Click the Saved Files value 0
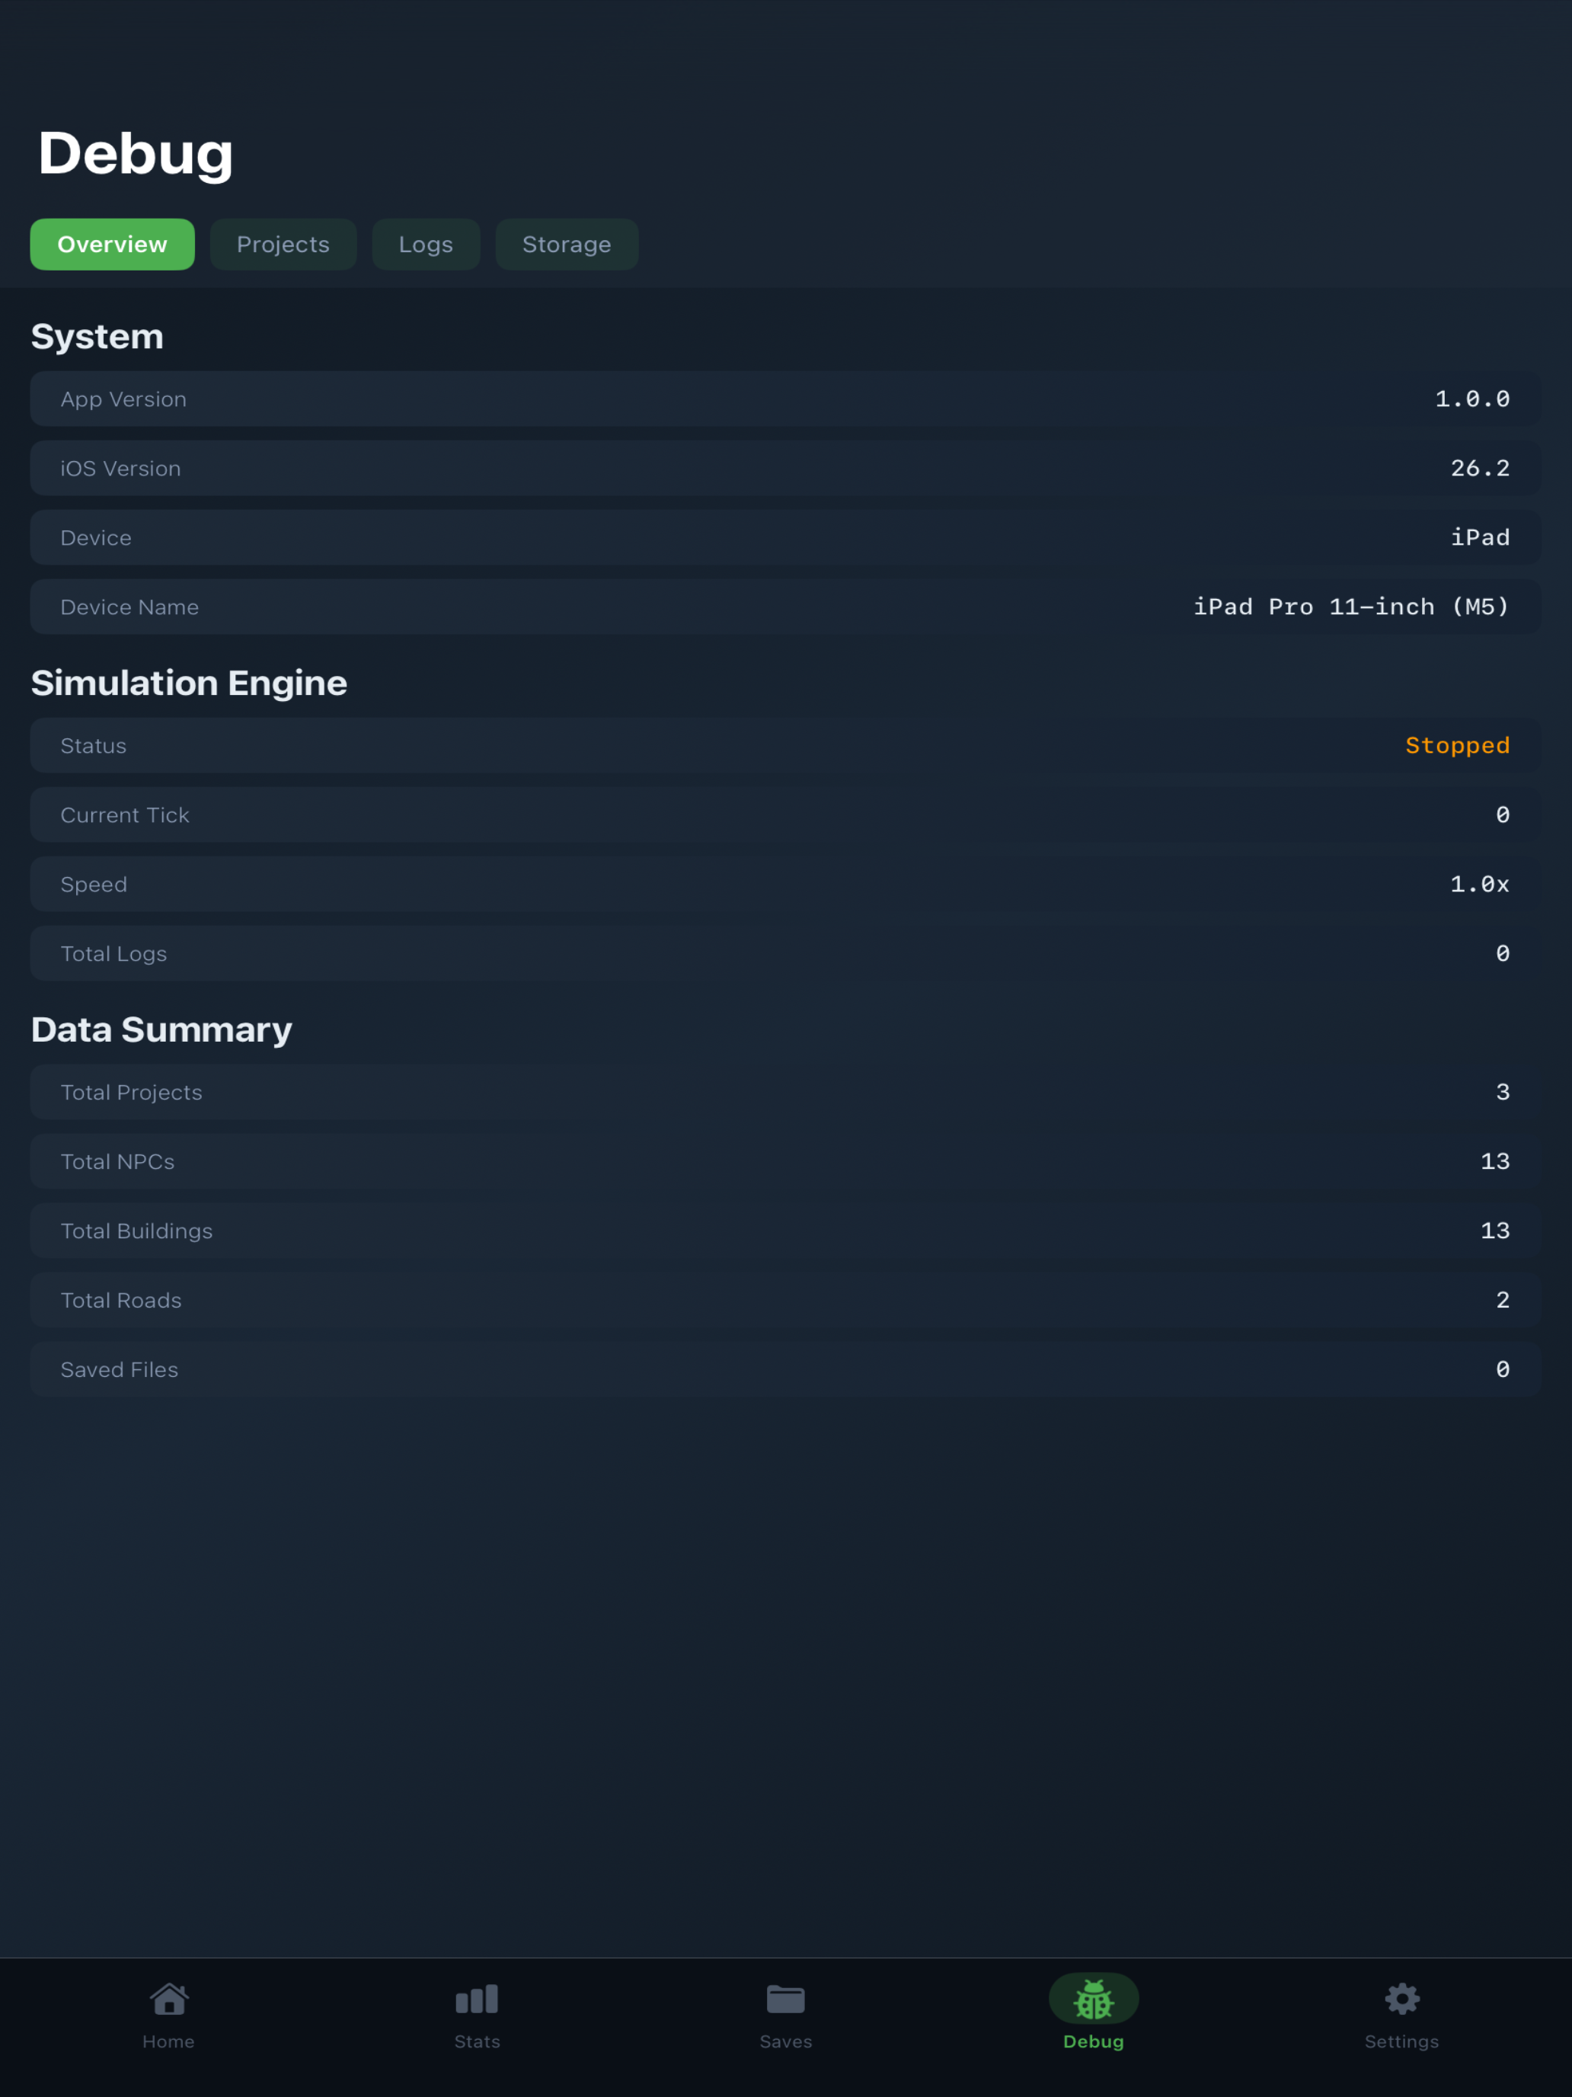The width and height of the screenshot is (1572, 2097). [x=1503, y=1369]
